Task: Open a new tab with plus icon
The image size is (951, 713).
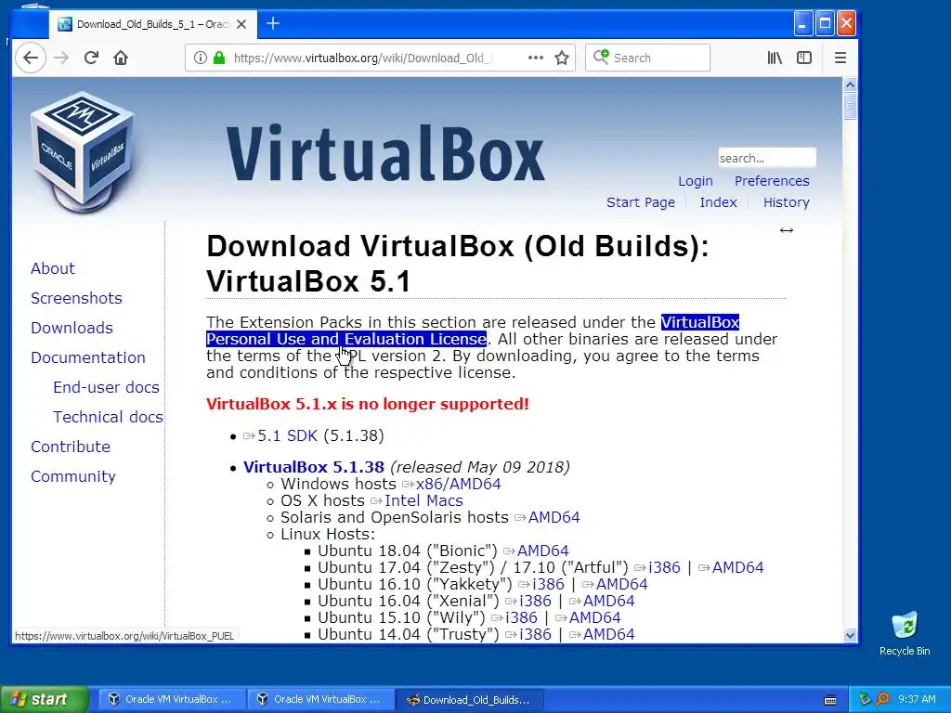Action: tap(273, 23)
